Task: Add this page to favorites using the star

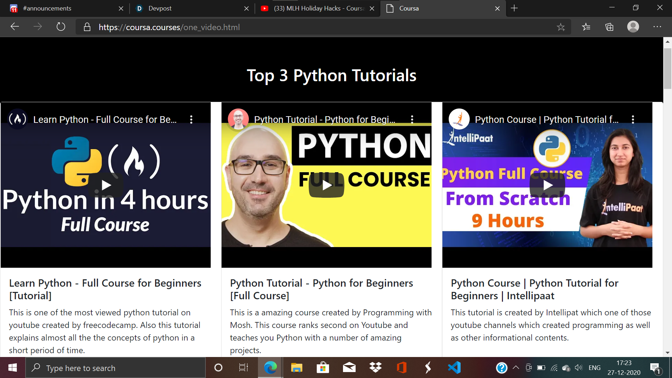Action: click(x=561, y=27)
